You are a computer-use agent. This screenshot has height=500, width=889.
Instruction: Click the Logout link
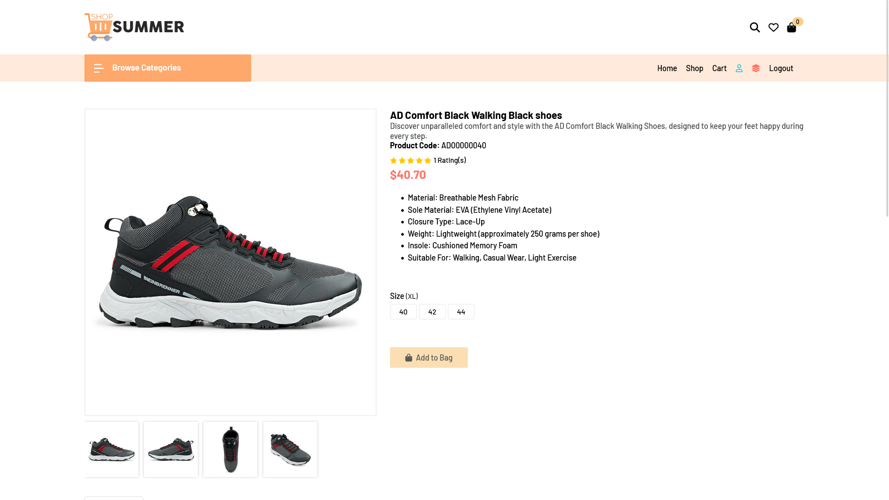pos(781,68)
